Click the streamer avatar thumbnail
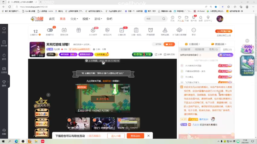This screenshot has width=257, height=144. (x=37, y=50)
